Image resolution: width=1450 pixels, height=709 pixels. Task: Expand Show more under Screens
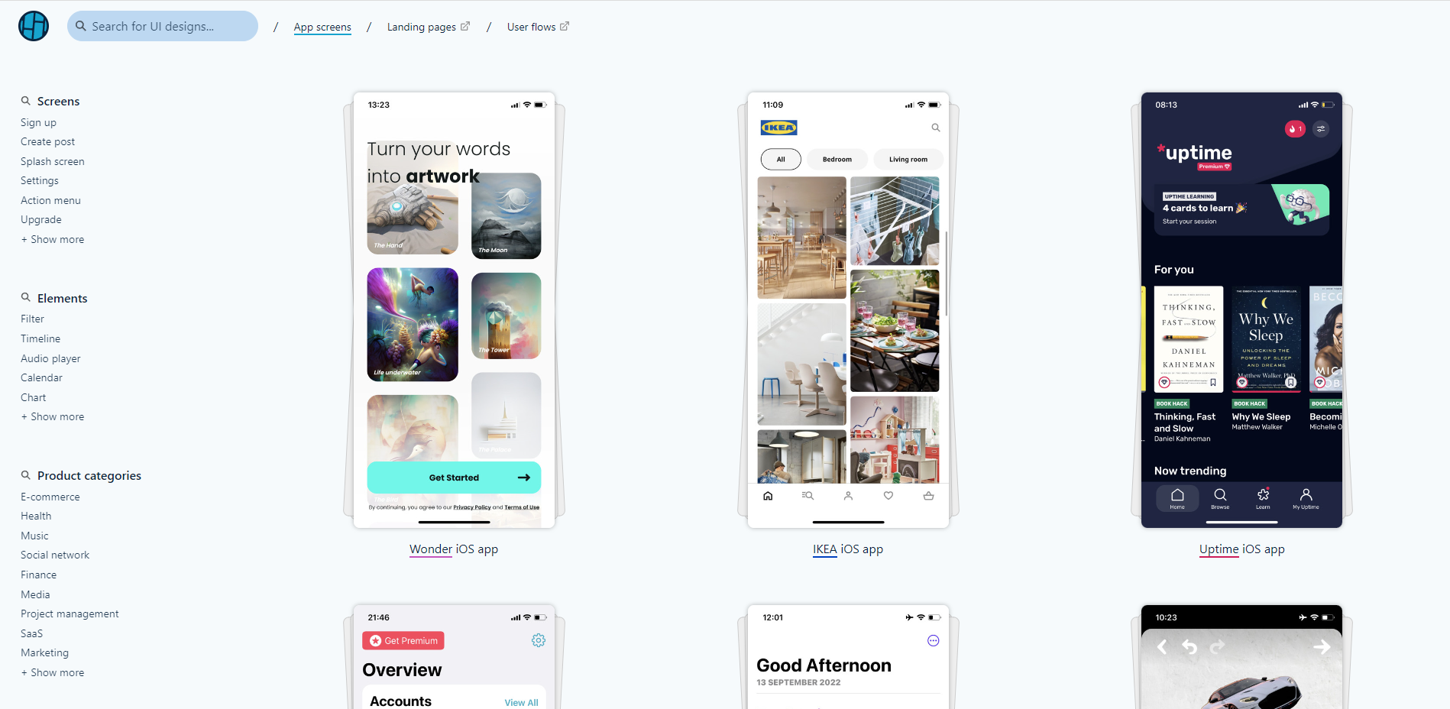(53, 239)
